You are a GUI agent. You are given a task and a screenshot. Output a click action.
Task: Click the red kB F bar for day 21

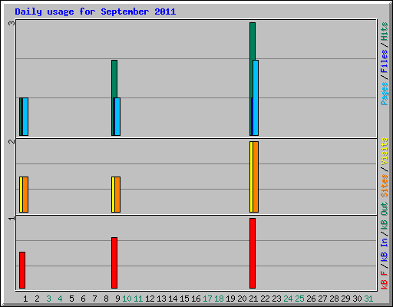coord(253,253)
